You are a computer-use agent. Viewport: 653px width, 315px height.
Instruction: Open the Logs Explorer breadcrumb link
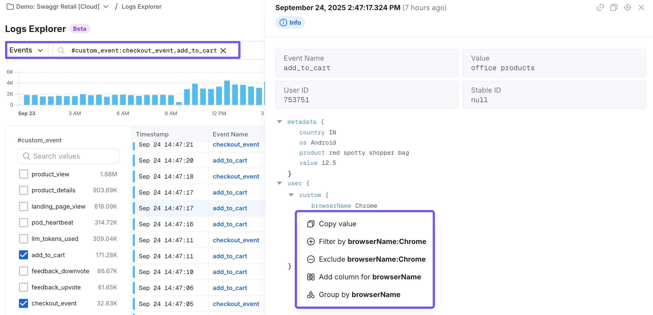pos(141,6)
